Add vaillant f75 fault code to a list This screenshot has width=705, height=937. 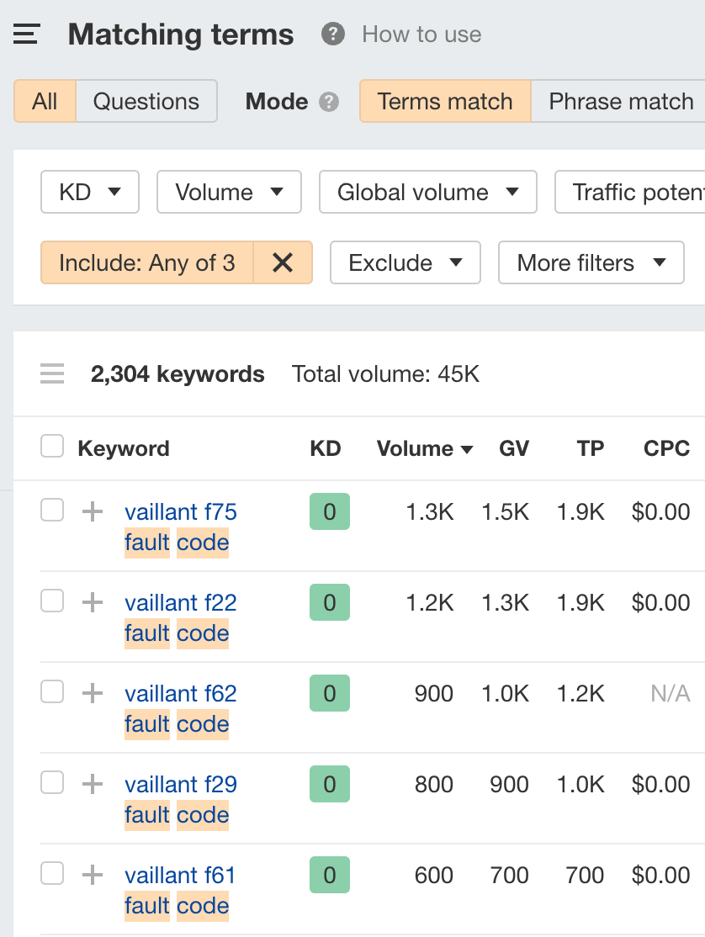91,511
